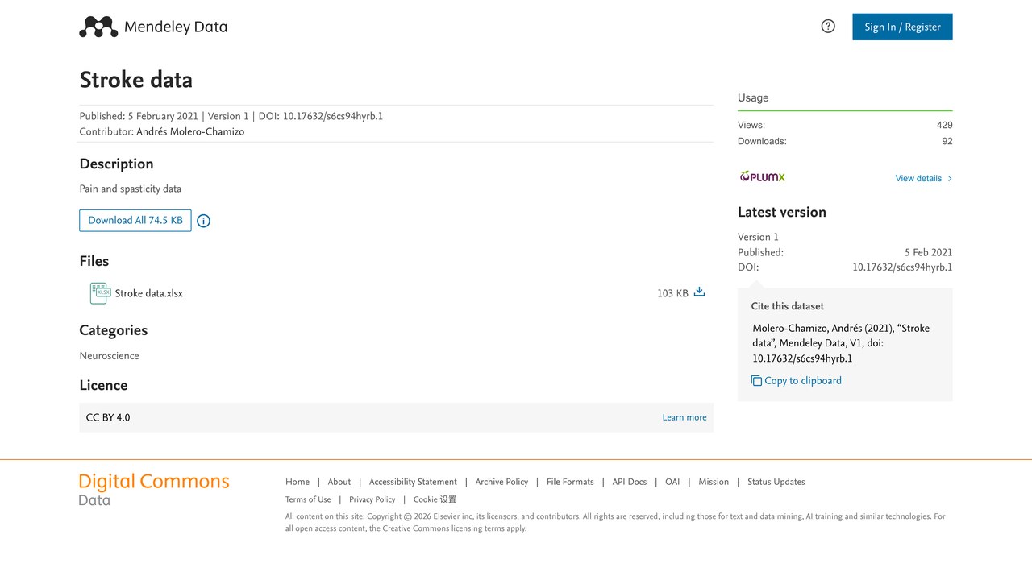Click the CC BY 4.0 licence text
1032x580 pixels.
(x=108, y=417)
